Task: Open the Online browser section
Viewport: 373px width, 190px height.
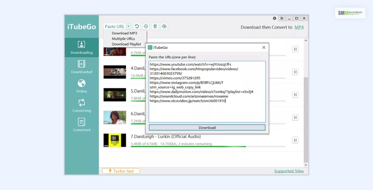Action: 82,86
